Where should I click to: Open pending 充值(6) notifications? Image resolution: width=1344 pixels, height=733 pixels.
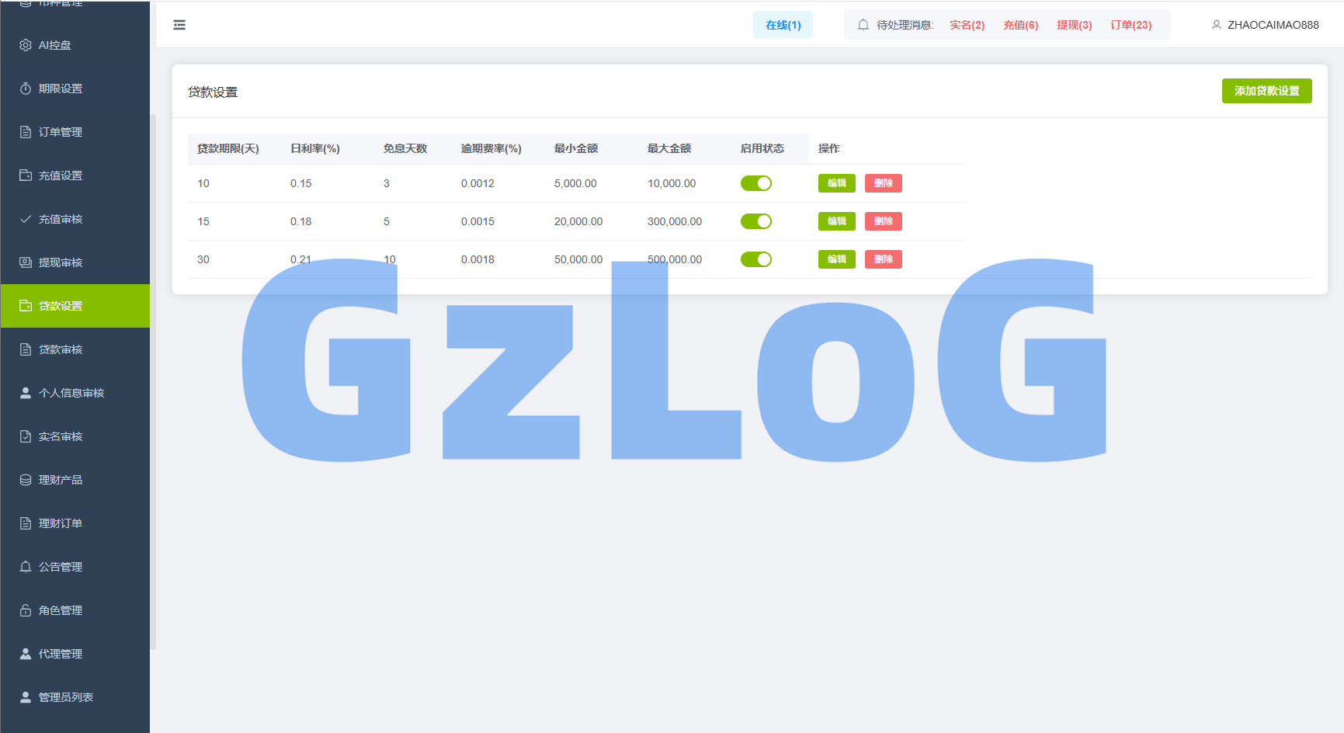(1020, 25)
